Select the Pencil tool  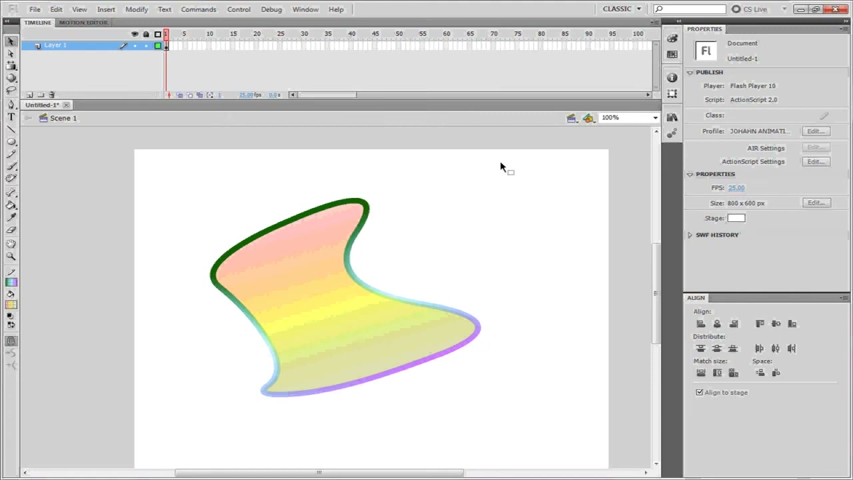[x=11, y=154]
